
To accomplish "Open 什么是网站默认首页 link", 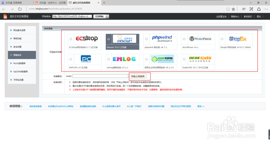I will click(112, 106).
